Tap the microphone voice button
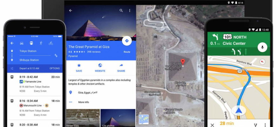This screenshot has height=127, width=276. click(262, 47)
